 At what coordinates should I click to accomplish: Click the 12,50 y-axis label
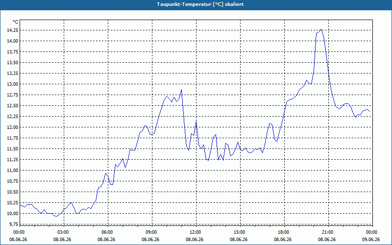click(x=13, y=106)
